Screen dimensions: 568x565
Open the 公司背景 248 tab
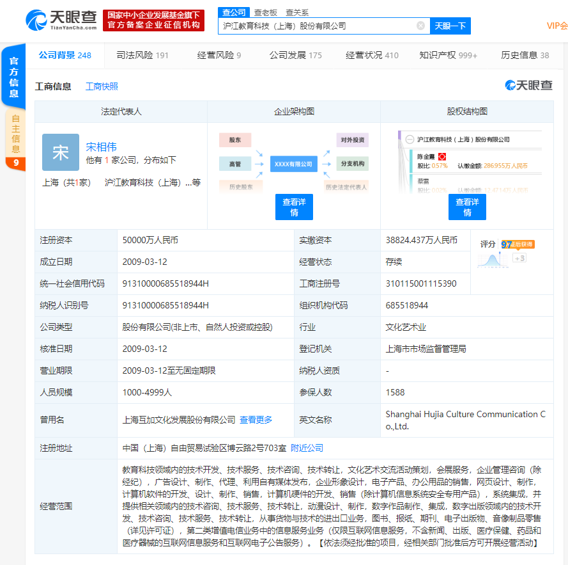65,55
